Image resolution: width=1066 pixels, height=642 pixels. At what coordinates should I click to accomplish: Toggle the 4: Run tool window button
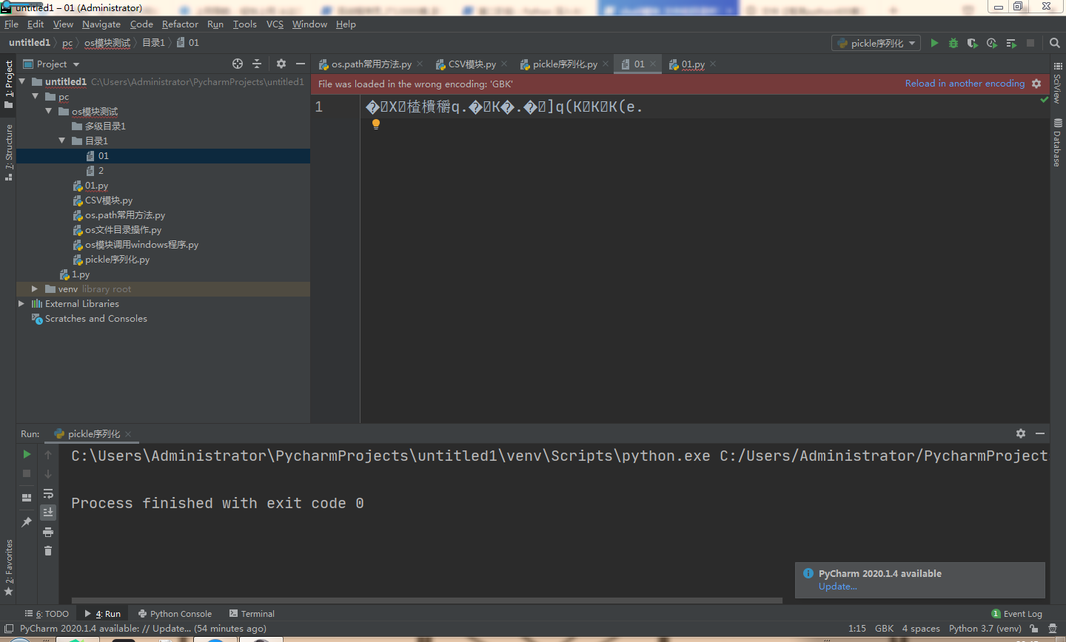(x=102, y=614)
